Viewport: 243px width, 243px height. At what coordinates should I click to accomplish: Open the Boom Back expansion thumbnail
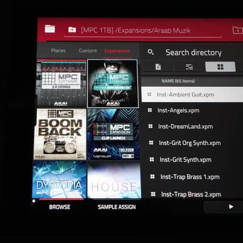click(x=60, y=134)
